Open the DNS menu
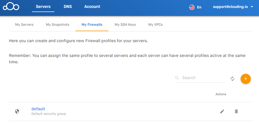 [68, 7]
